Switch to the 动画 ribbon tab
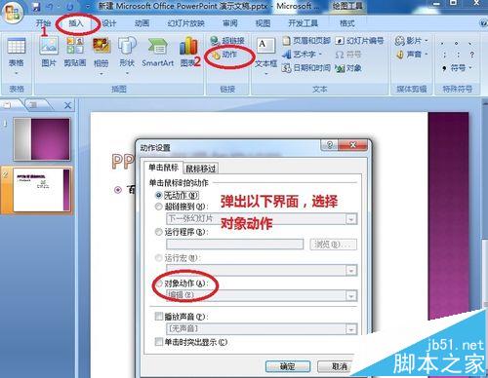Viewport: 488px width, 378px height. (142, 23)
